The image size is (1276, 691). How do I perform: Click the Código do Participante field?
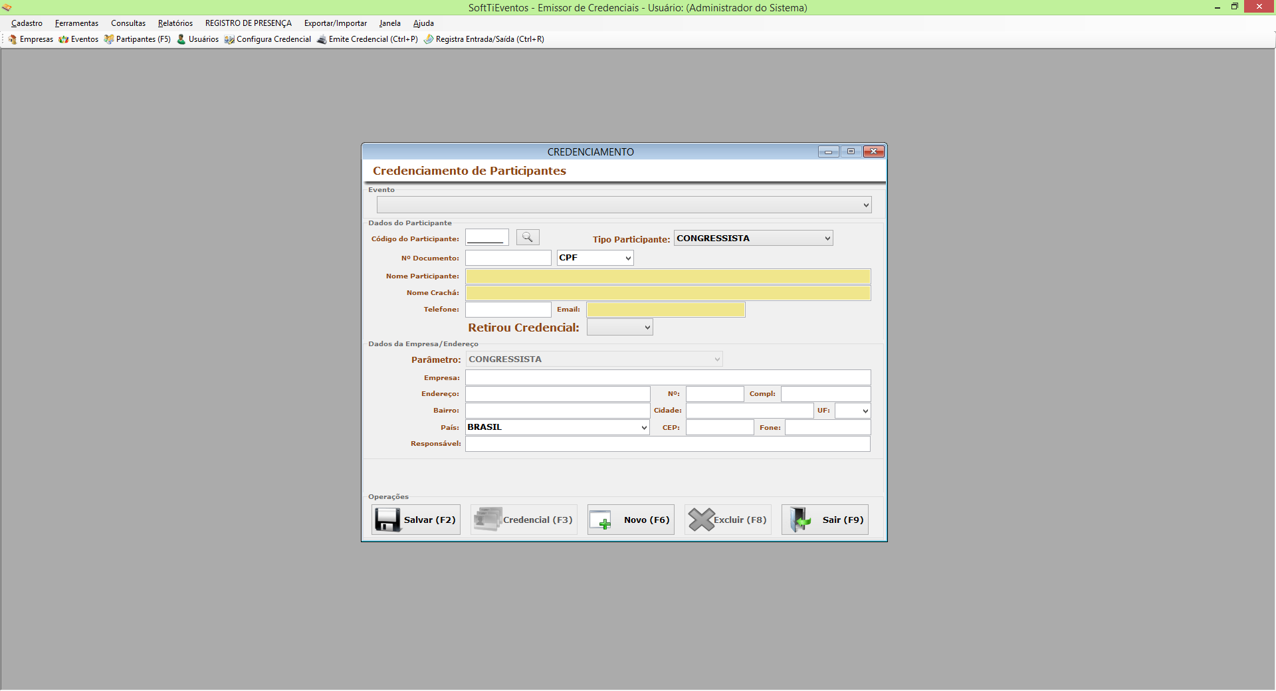487,237
